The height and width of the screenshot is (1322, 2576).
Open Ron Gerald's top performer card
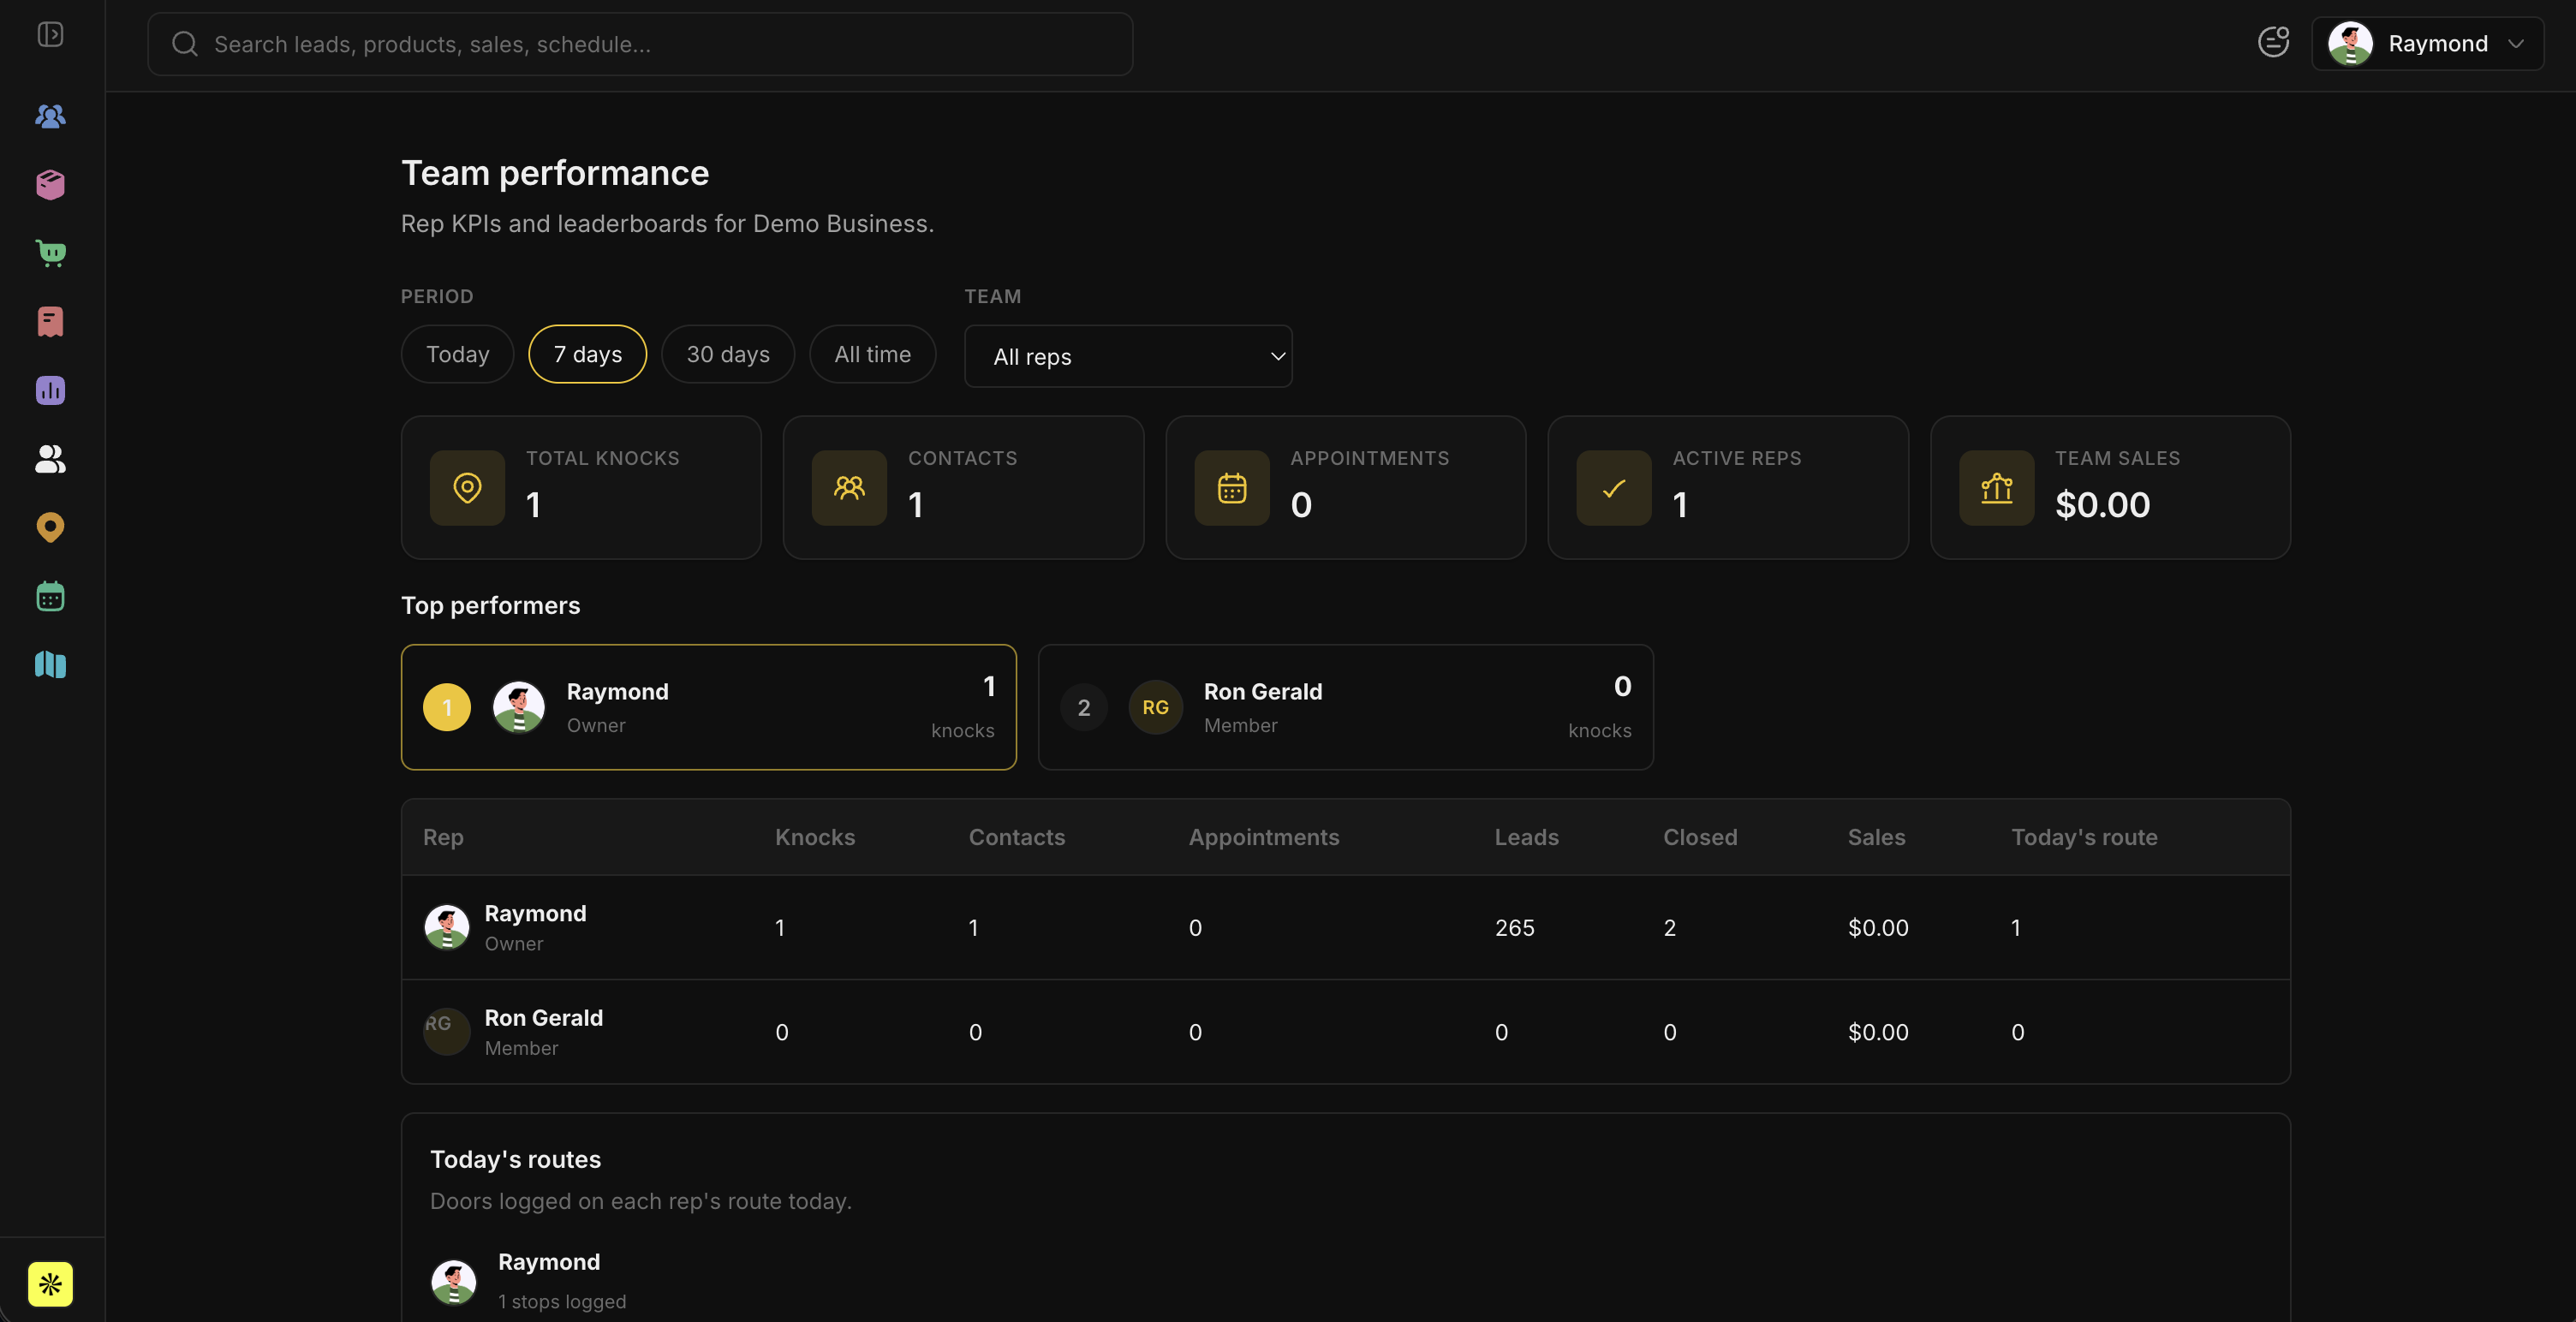(x=1346, y=707)
